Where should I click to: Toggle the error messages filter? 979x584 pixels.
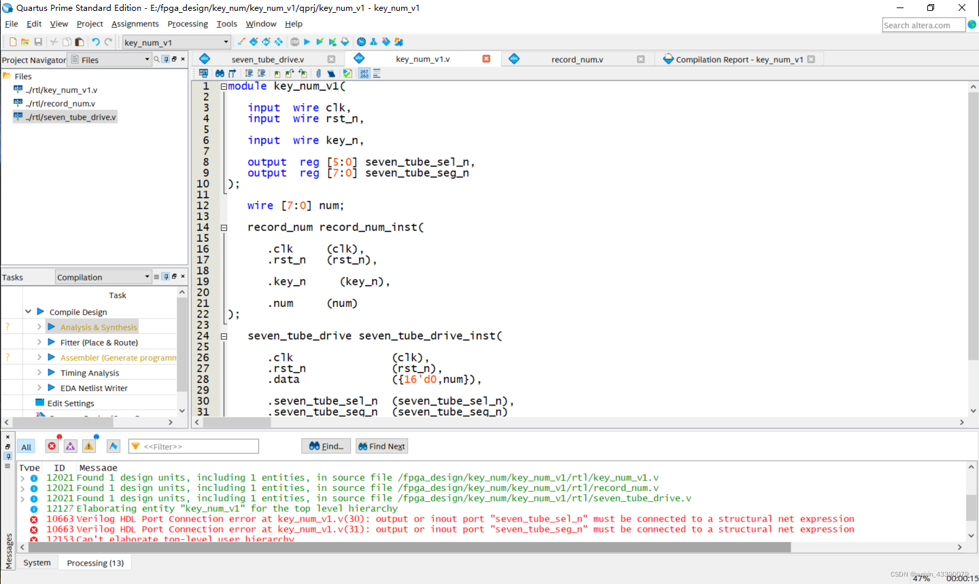click(x=52, y=446)
